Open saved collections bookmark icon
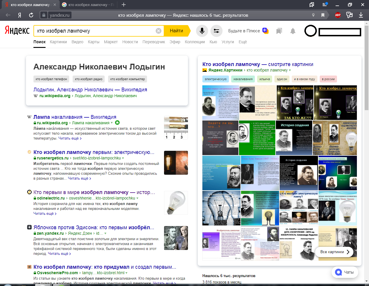Image resolution: width=369 pixels, height=286 pixels. [x=279, y=31]
